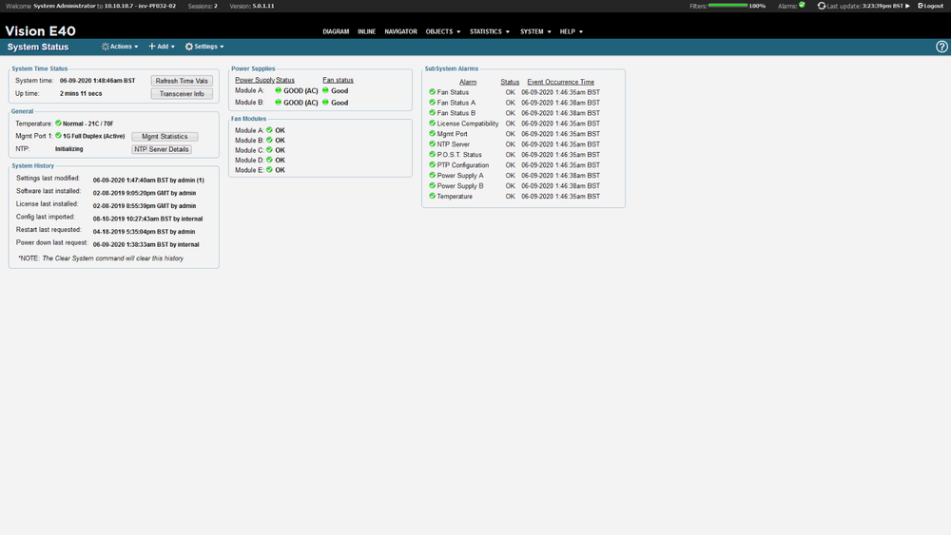The image size is (951, 535).
Task: Click the Temperature alarm check icon
Action: (x=433, y=196)
